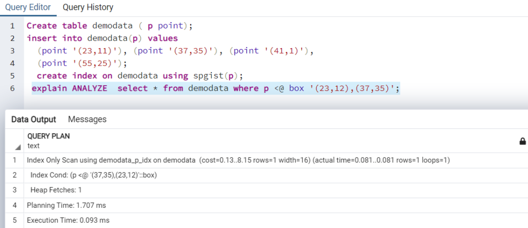Open the Messages tab
This screenshot has height=228, width=528.
87,119
